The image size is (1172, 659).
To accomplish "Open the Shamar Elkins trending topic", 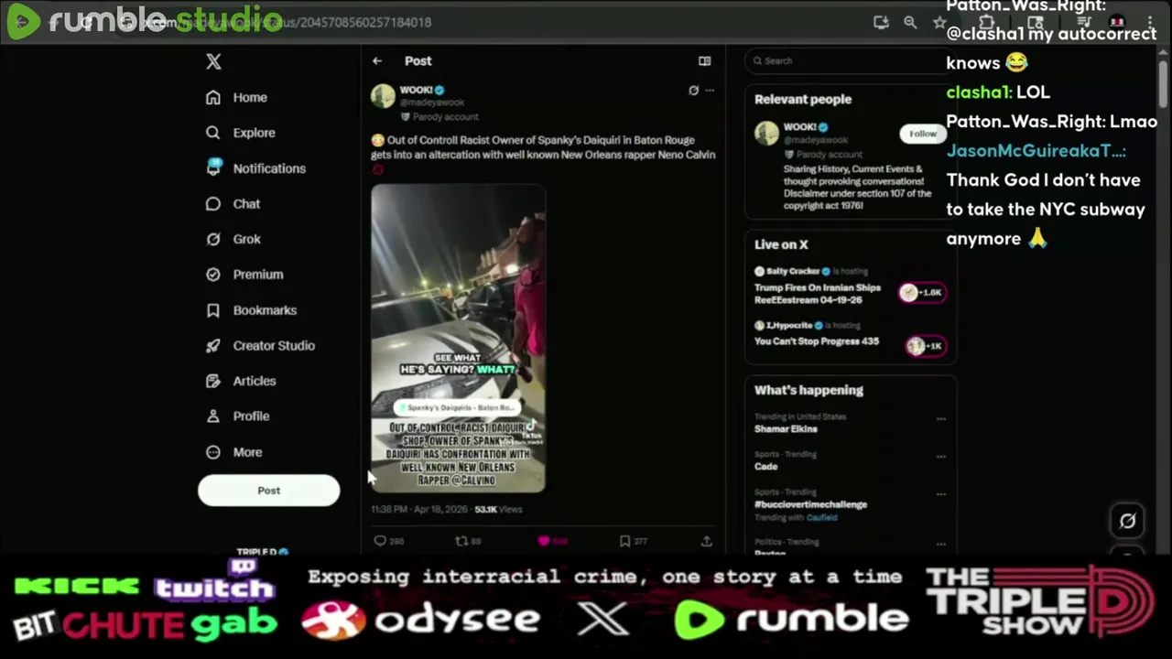I will tap(786, 429).
